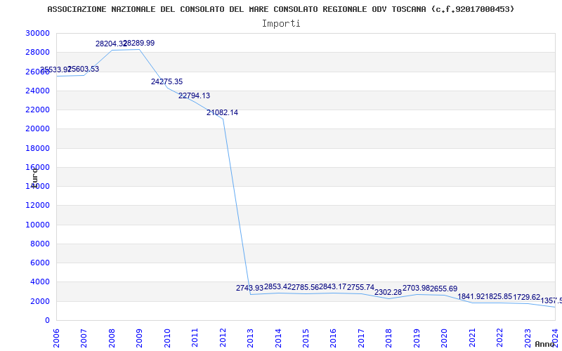Click the 2006 year tick on x-axis

(57, 336)
